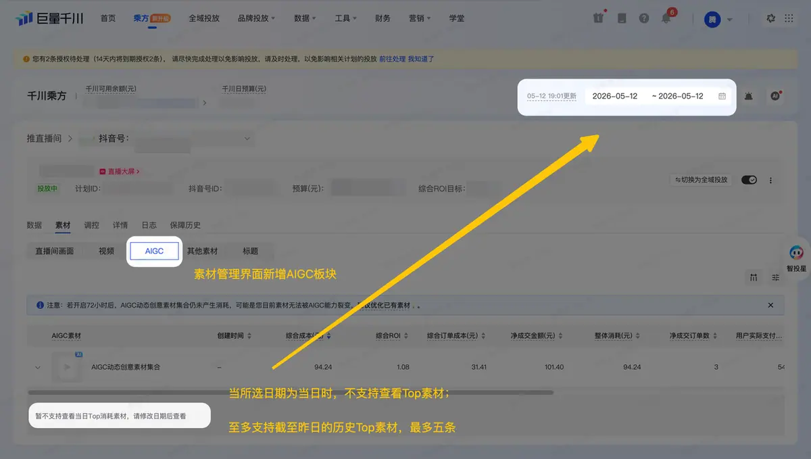This screenshot has height=459, width=811.
Task: Click the 05-12 19:01更新 timestamp
Action: (x=551, y=96)
